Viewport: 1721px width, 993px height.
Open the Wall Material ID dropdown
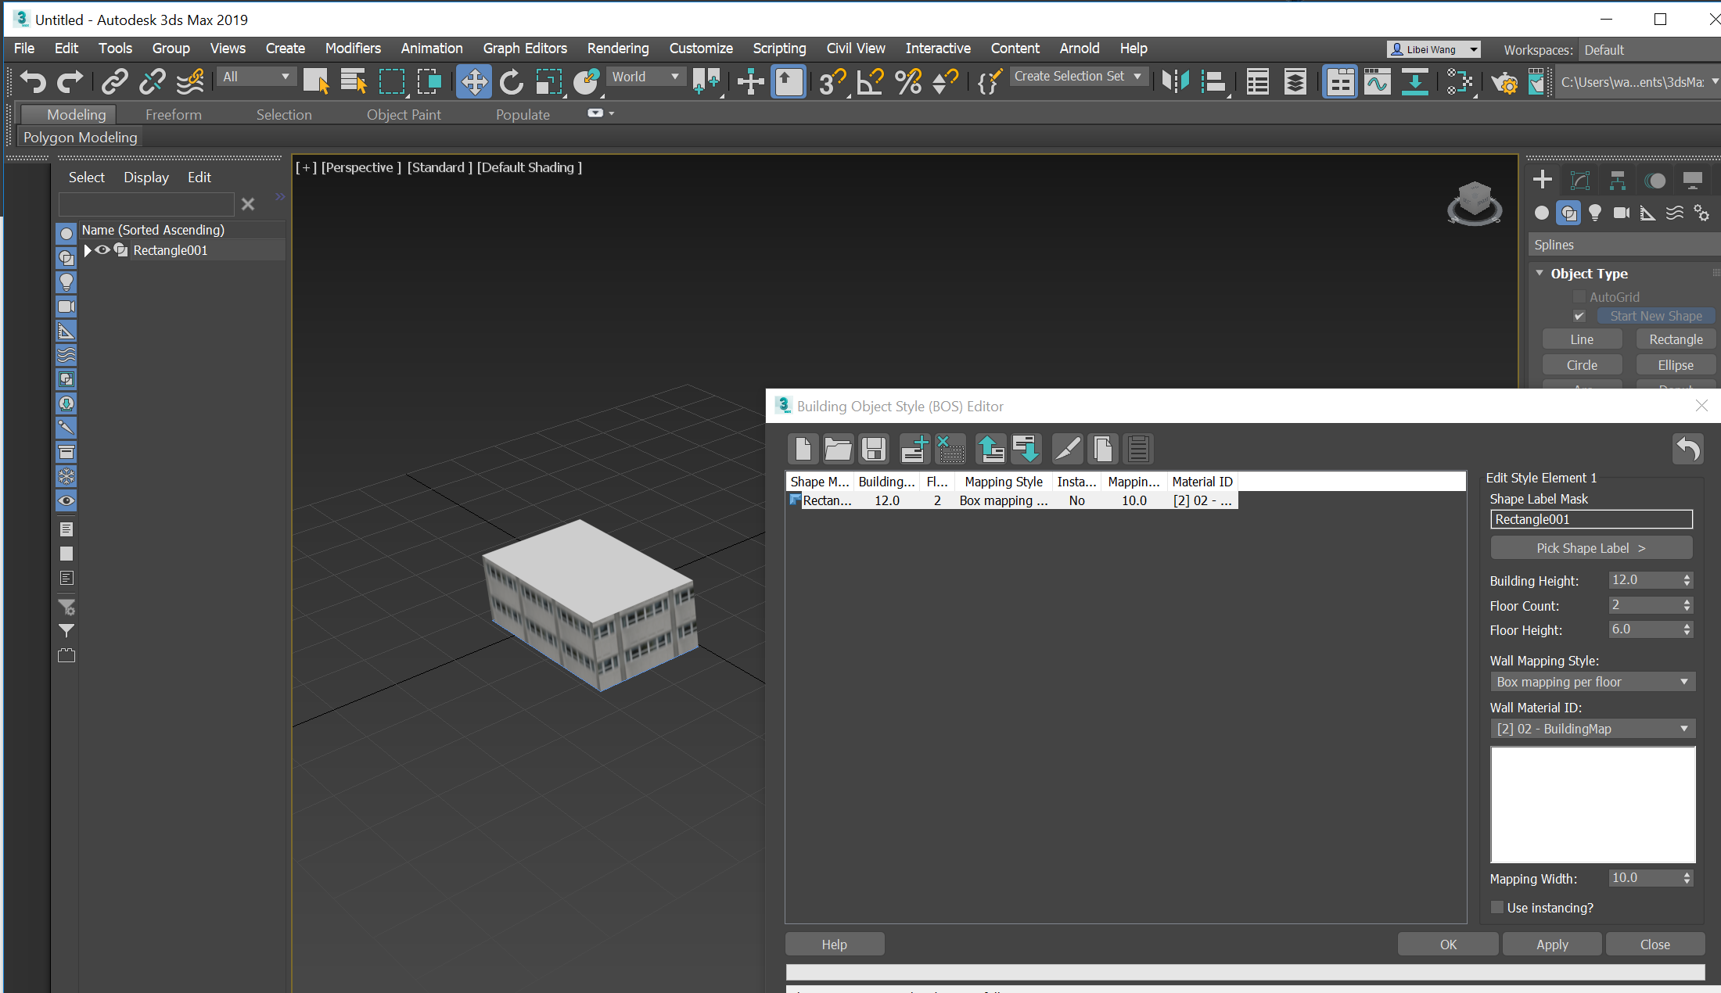point(1683,728)
